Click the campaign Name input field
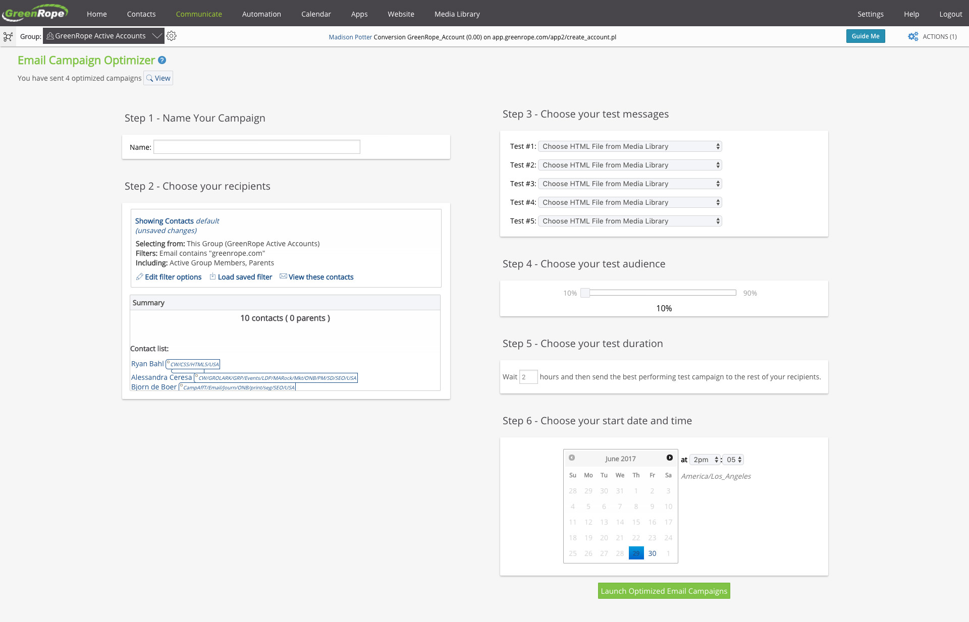Viewport: 969px width, 622px height. coord(256,147)
